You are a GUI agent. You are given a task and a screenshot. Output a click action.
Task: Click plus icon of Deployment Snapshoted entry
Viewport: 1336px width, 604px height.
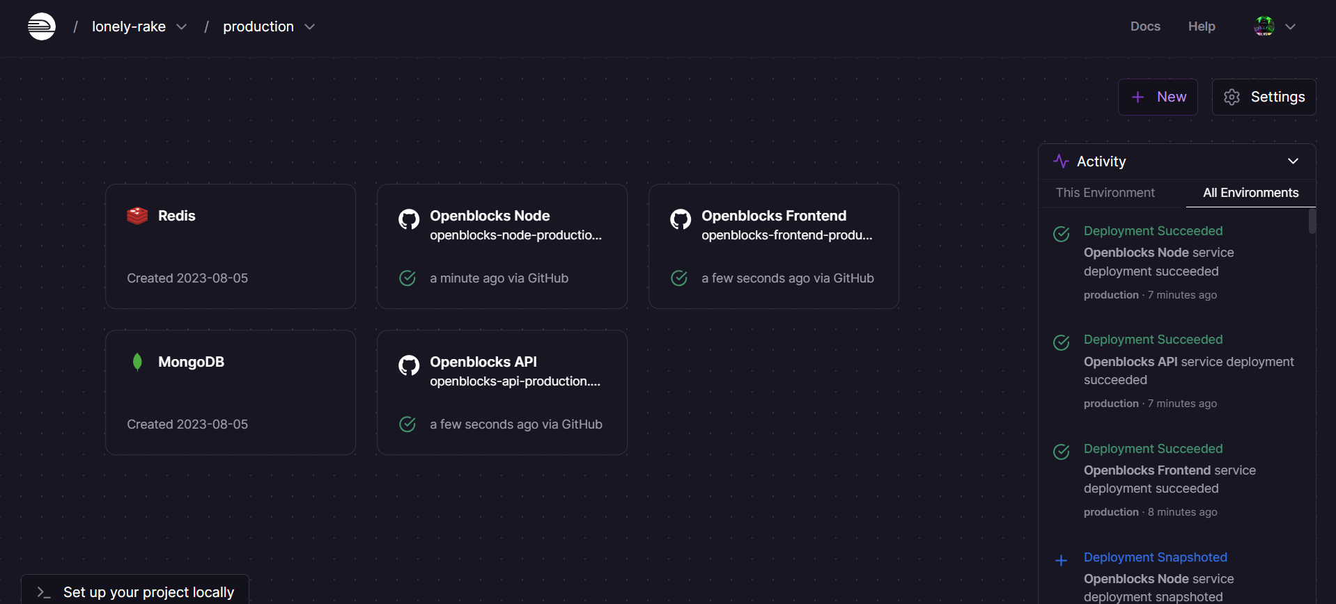tap(1061, 560)
